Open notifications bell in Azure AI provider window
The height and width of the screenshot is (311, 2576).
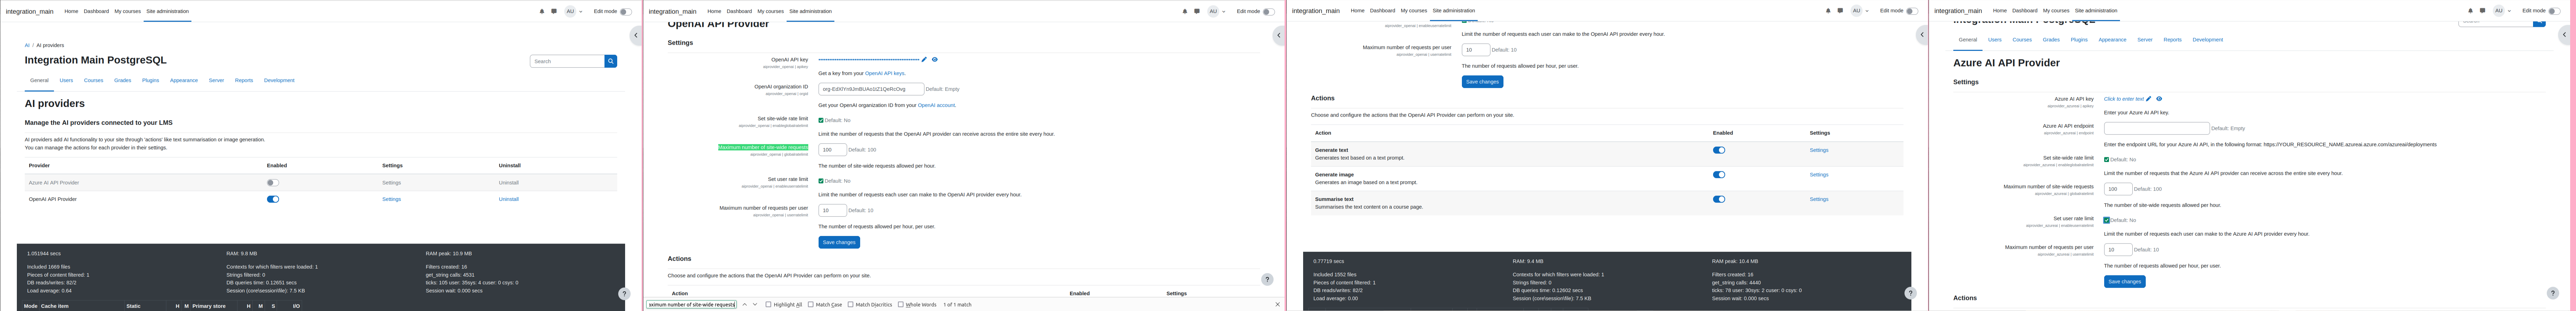coord(2470,11)
